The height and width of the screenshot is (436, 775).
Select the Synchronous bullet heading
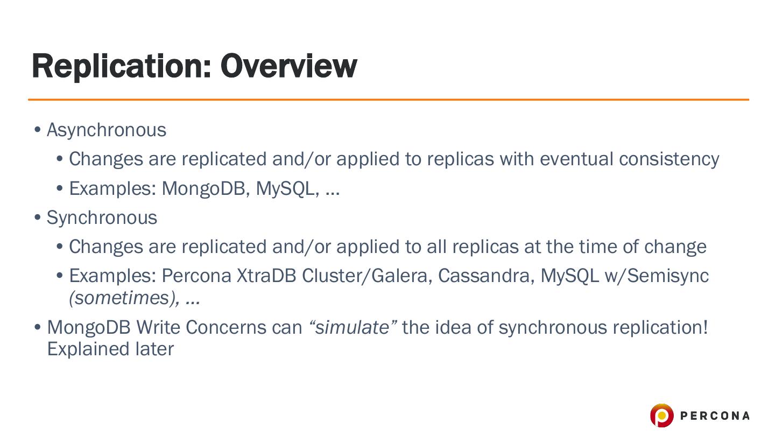tap(102, 217)
